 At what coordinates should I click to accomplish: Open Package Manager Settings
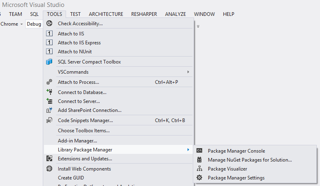click(255, 178)
